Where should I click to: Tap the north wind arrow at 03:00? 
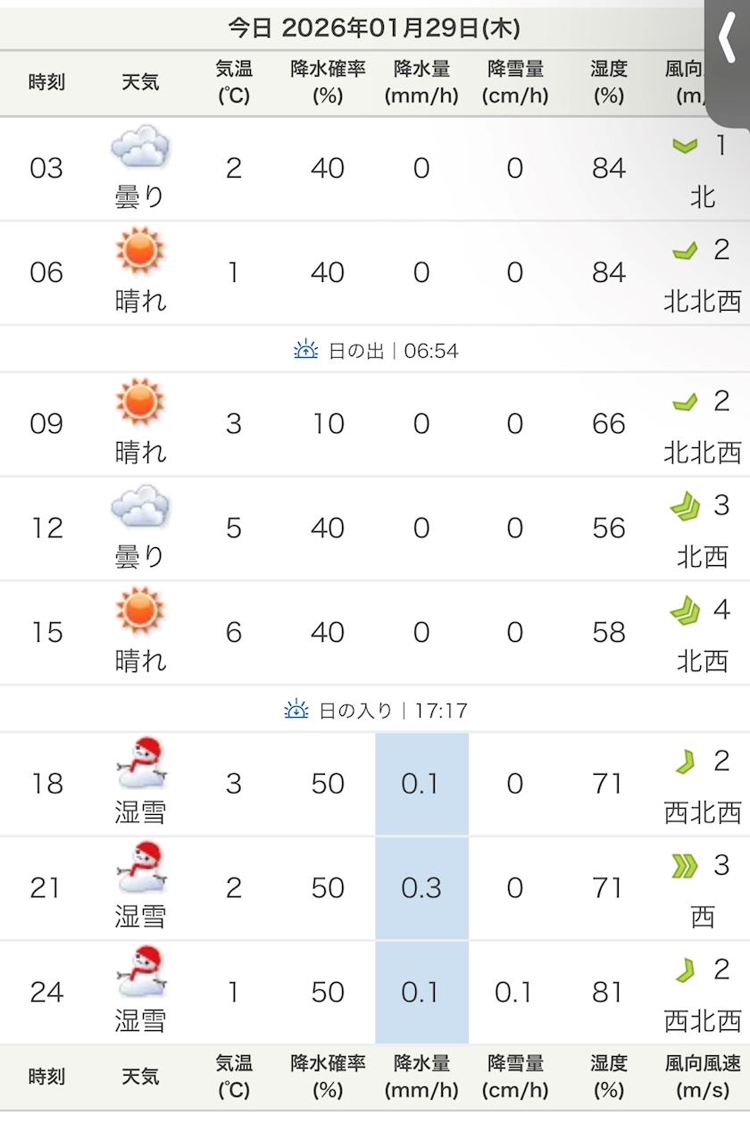click(x=685, y=146)
